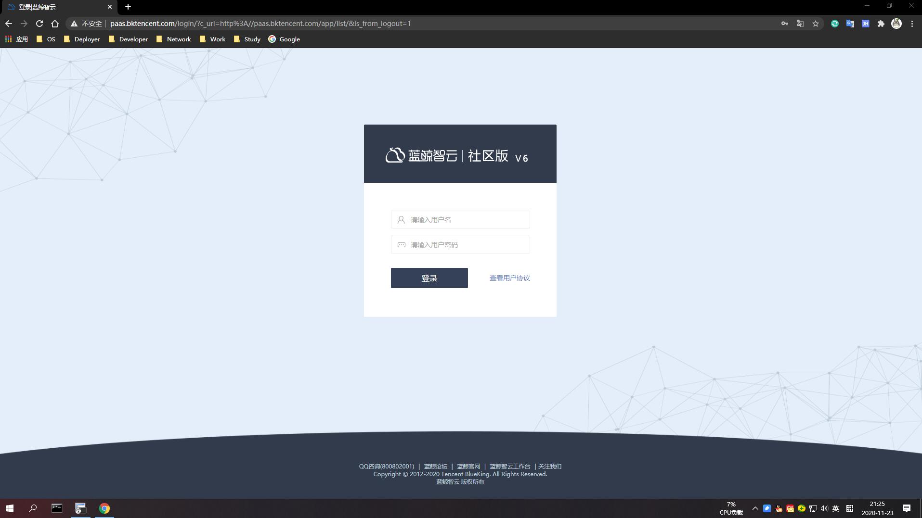Viewport: 922px width, 518px height.
Task: Click the address bar URL
Action: 260,24
